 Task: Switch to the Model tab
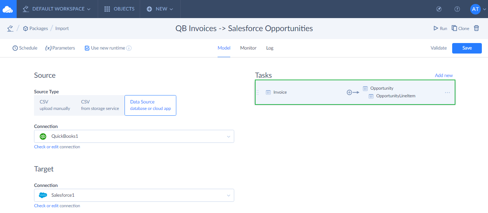224,48
